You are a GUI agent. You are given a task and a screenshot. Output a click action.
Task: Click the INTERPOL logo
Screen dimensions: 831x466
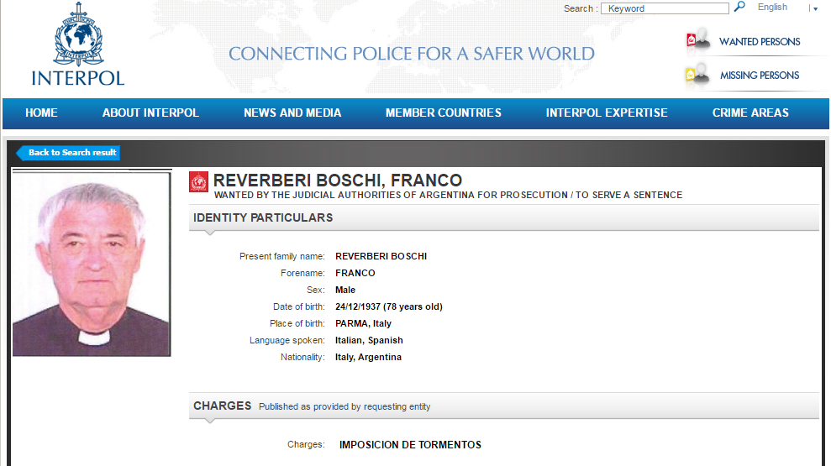[77, 45]
